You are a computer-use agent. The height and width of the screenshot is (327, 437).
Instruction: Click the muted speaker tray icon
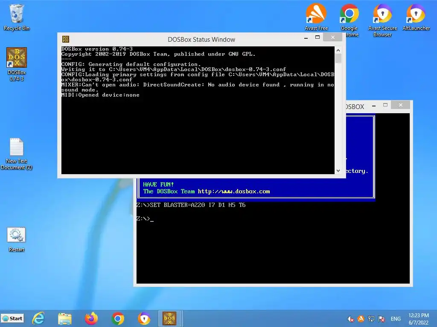[x=351, y=319]
